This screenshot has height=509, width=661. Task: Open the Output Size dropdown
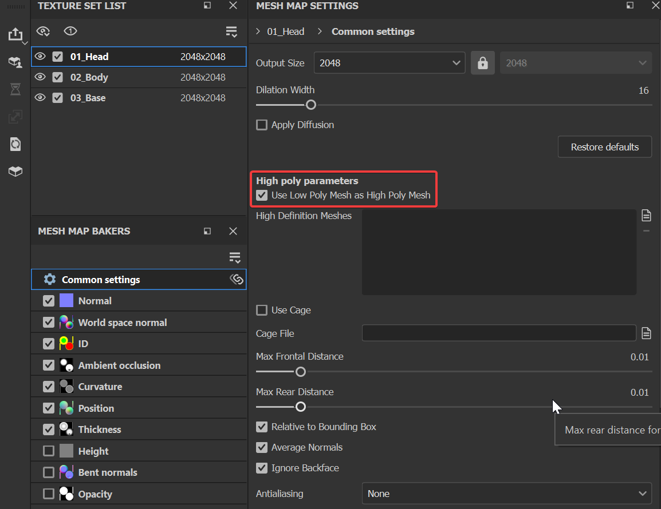[x=389, y=62]
